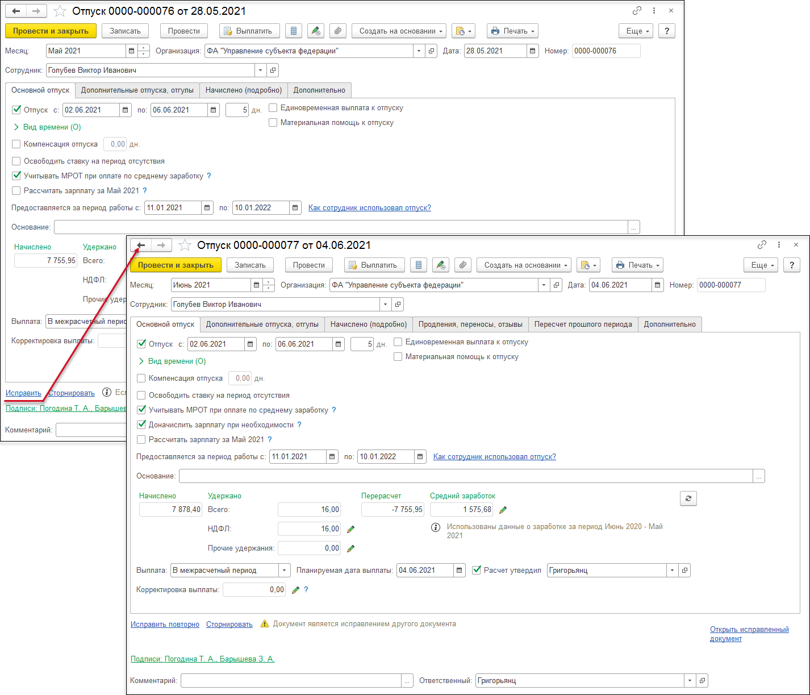
Task: Enable Рассчитать зарплату за Май 2021 in front window
Action: 141,439
